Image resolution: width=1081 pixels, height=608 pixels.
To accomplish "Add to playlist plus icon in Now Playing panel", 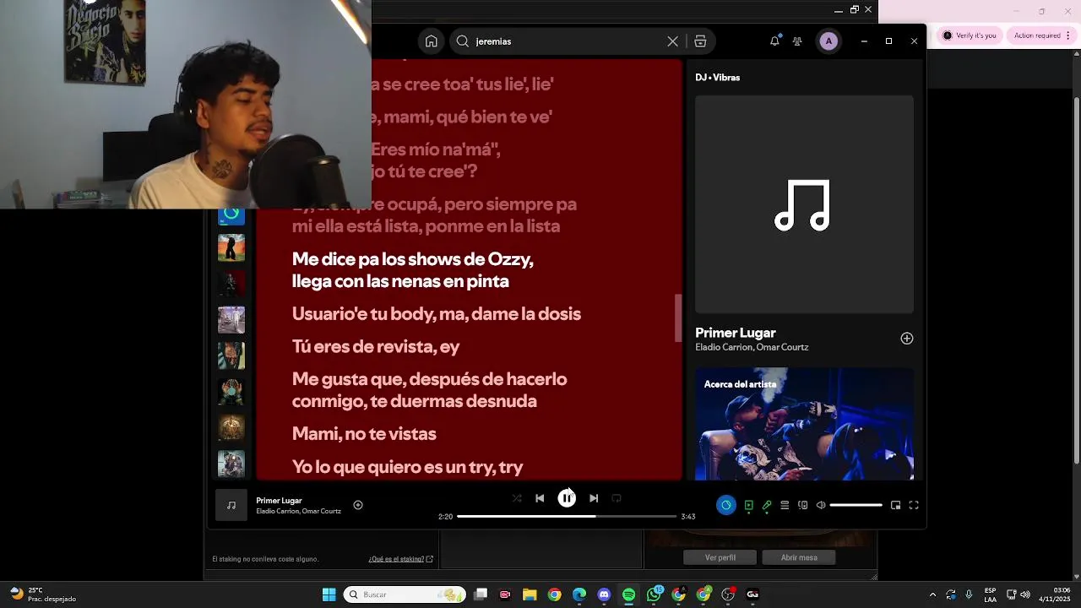I will tap(907, 339).
